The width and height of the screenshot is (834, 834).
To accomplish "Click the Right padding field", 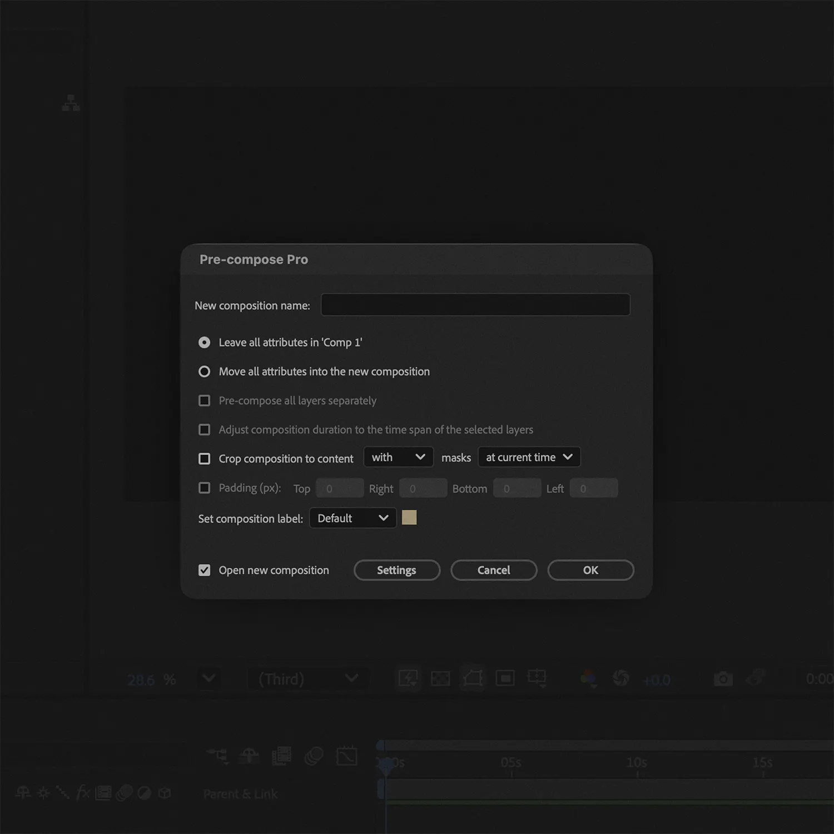I will click(x=423, y=488).
